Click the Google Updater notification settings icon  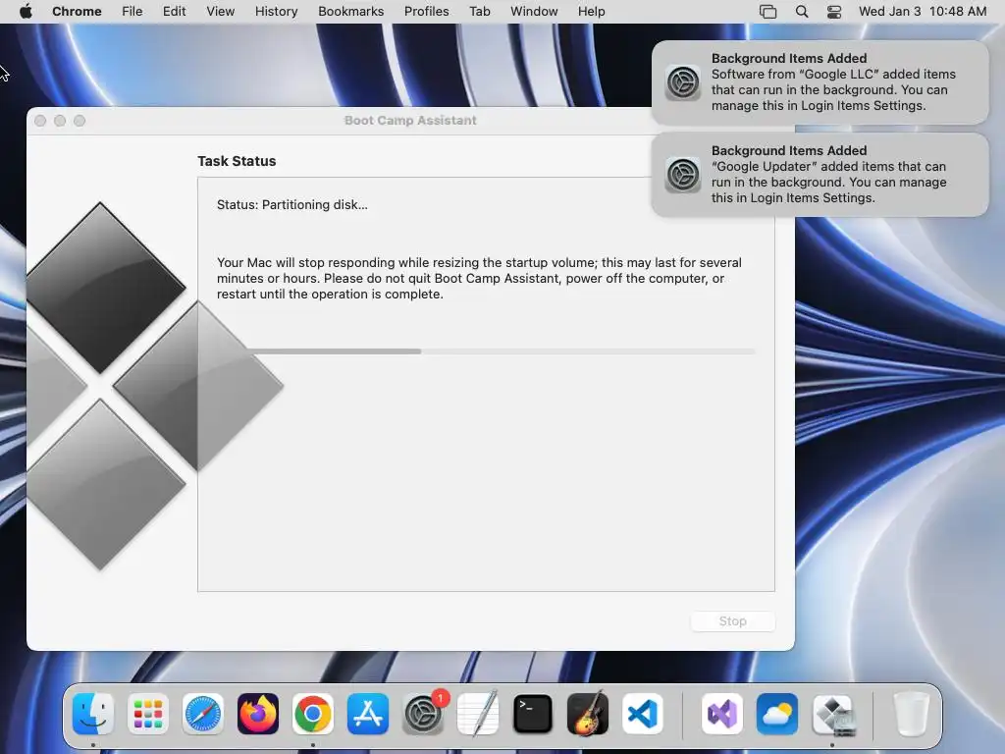click(x=683, y=175)
